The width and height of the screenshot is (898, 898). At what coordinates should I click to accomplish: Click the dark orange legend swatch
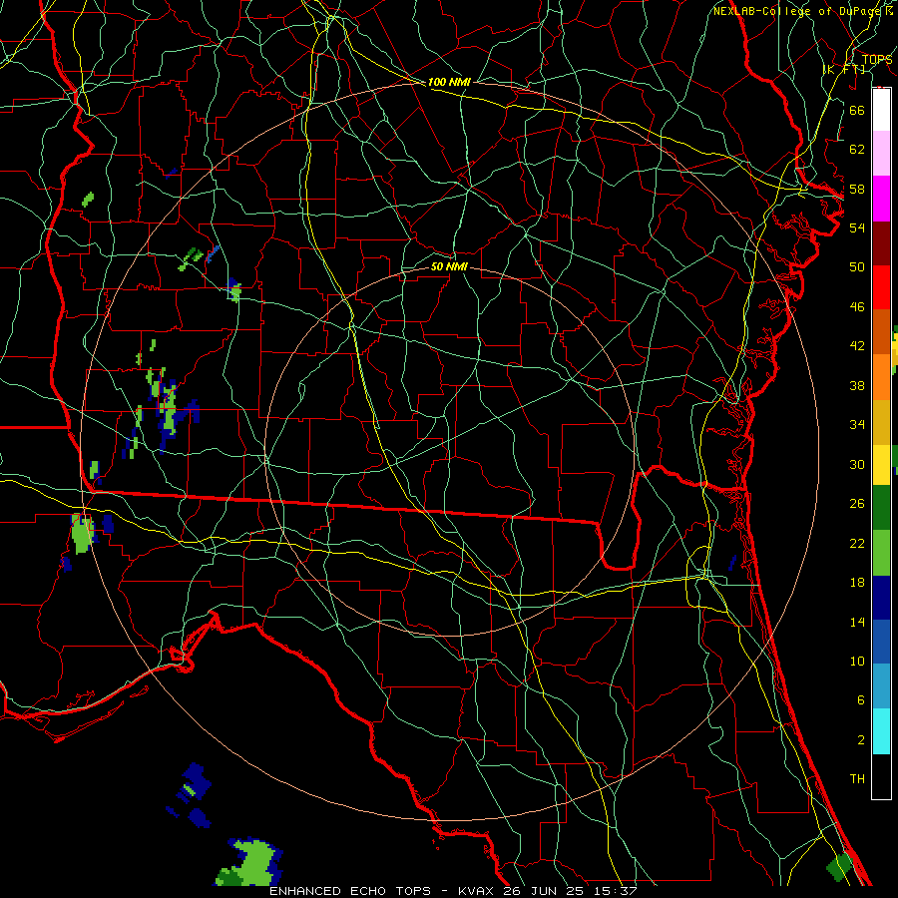tap(881, 331)
